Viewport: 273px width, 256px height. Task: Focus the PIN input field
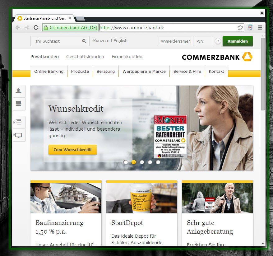pos(204,41)
